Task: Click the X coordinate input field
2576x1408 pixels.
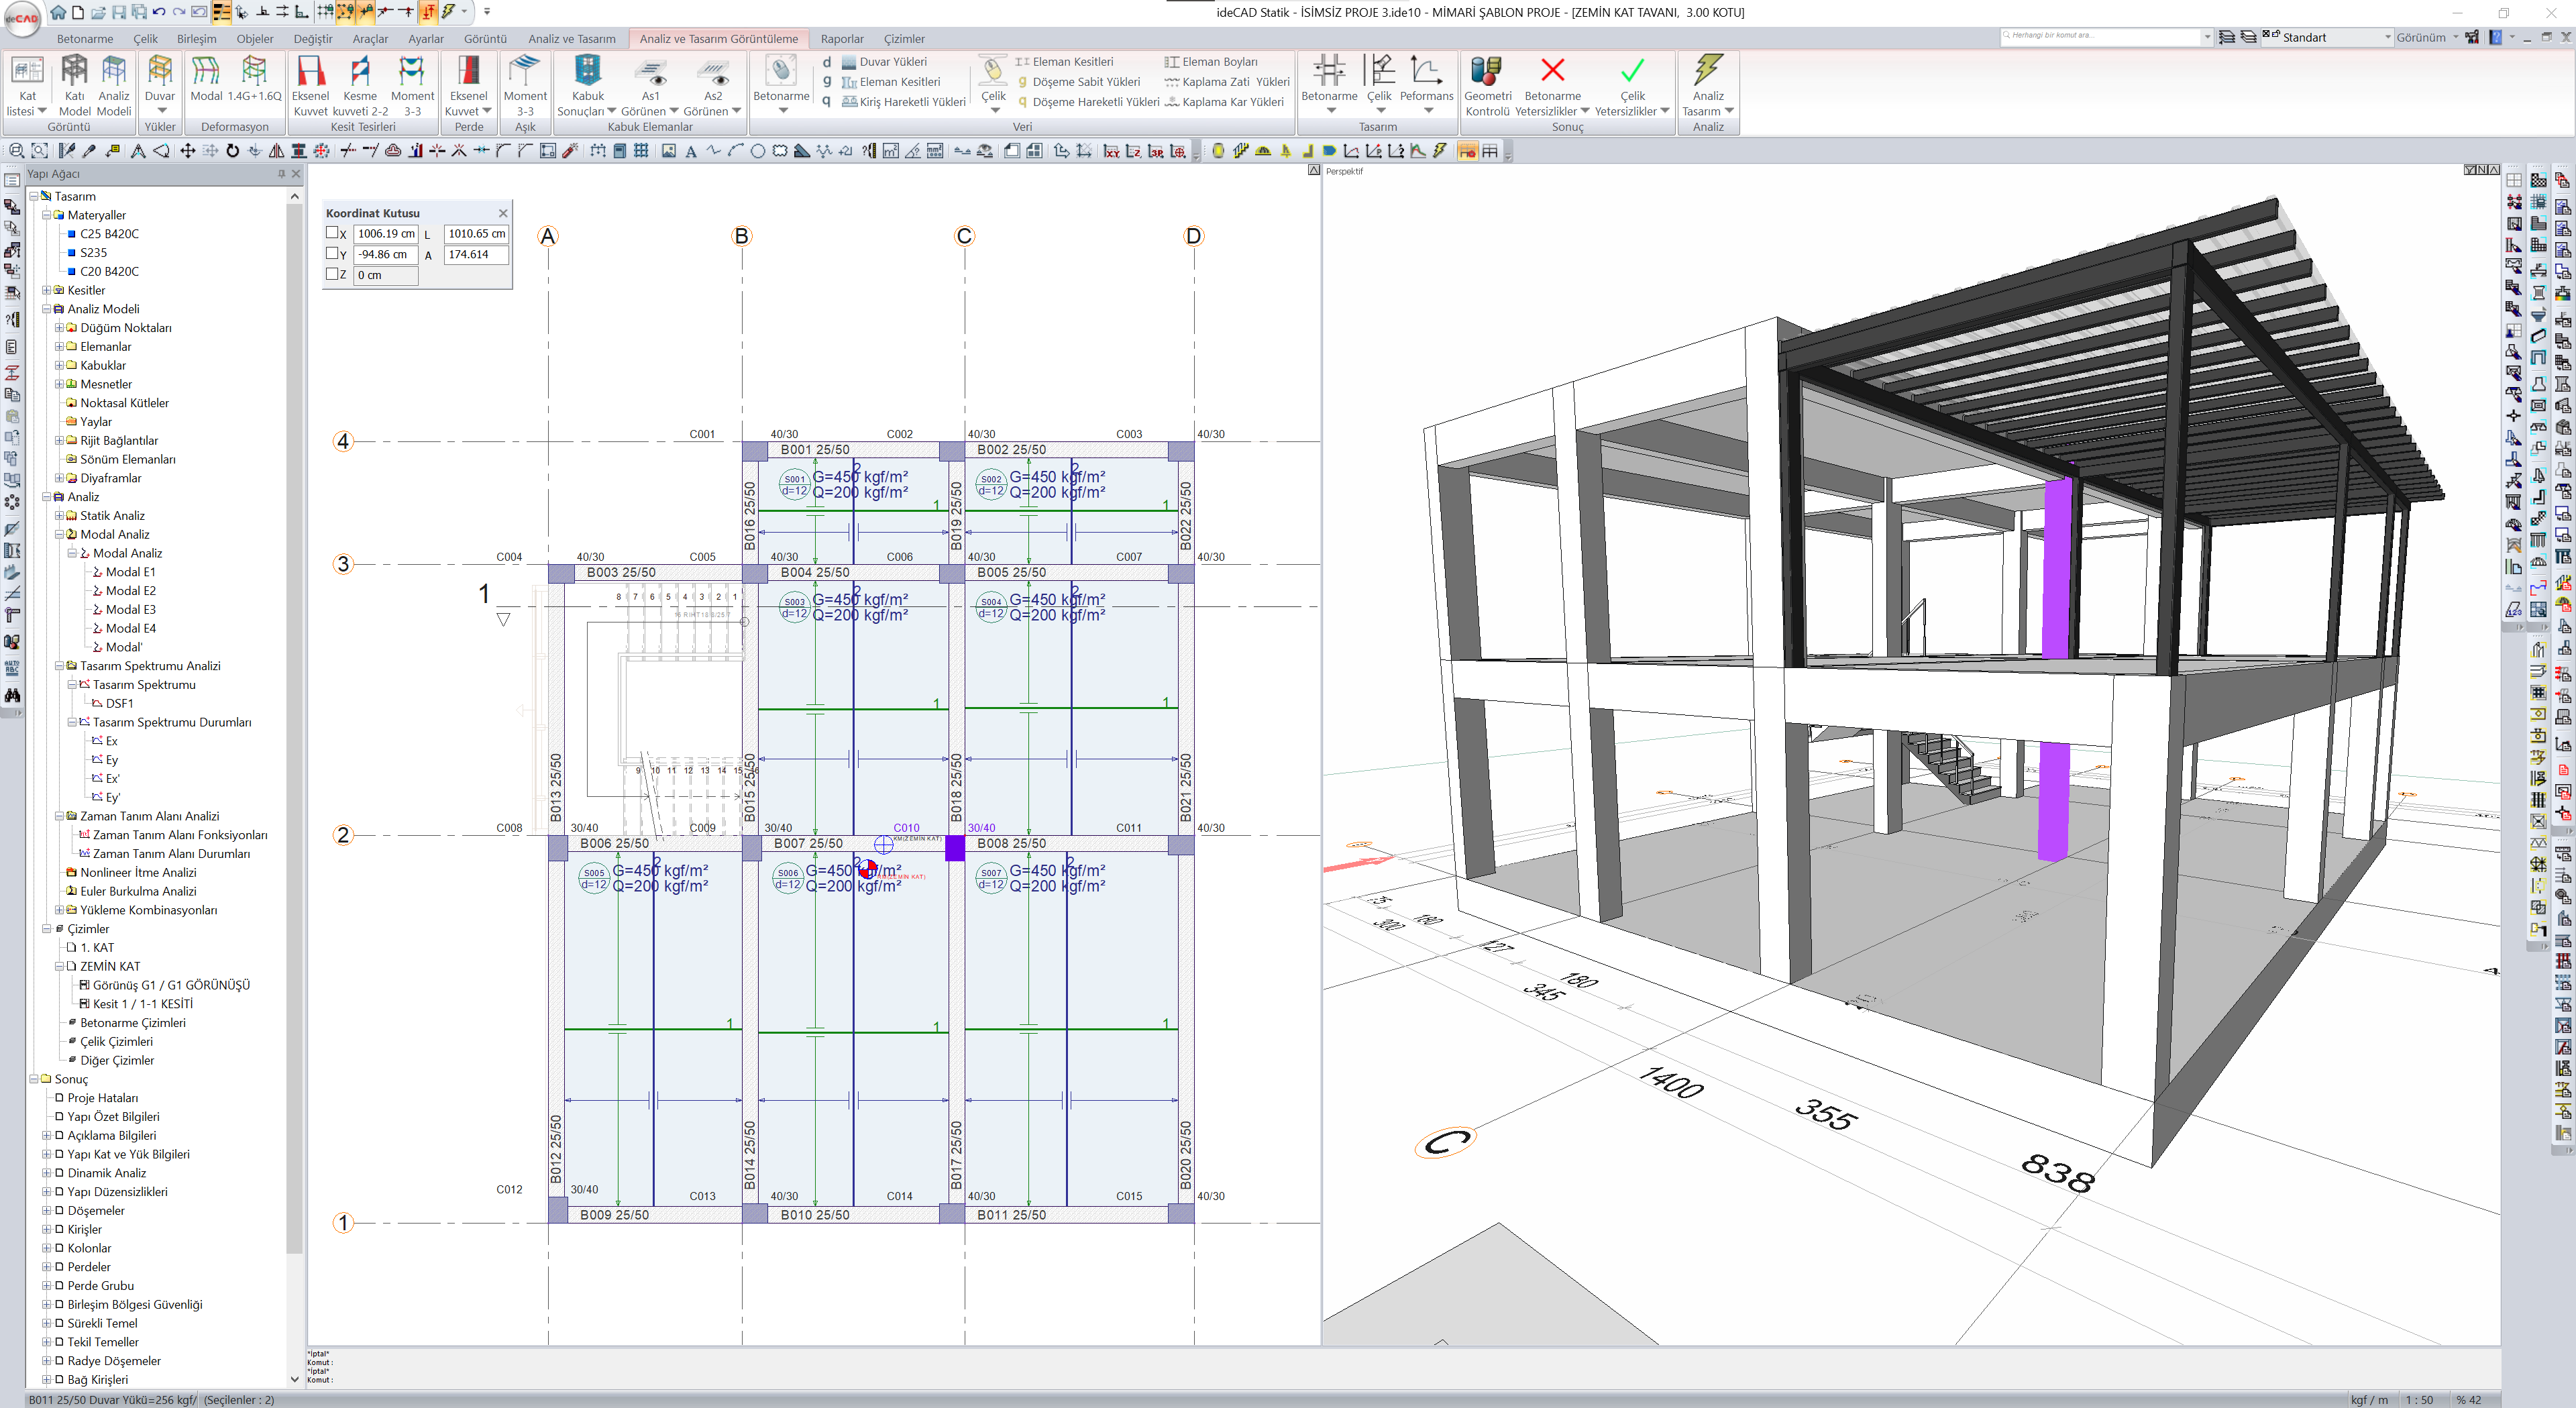Action: pyautogui.click(x=385, y=233)
